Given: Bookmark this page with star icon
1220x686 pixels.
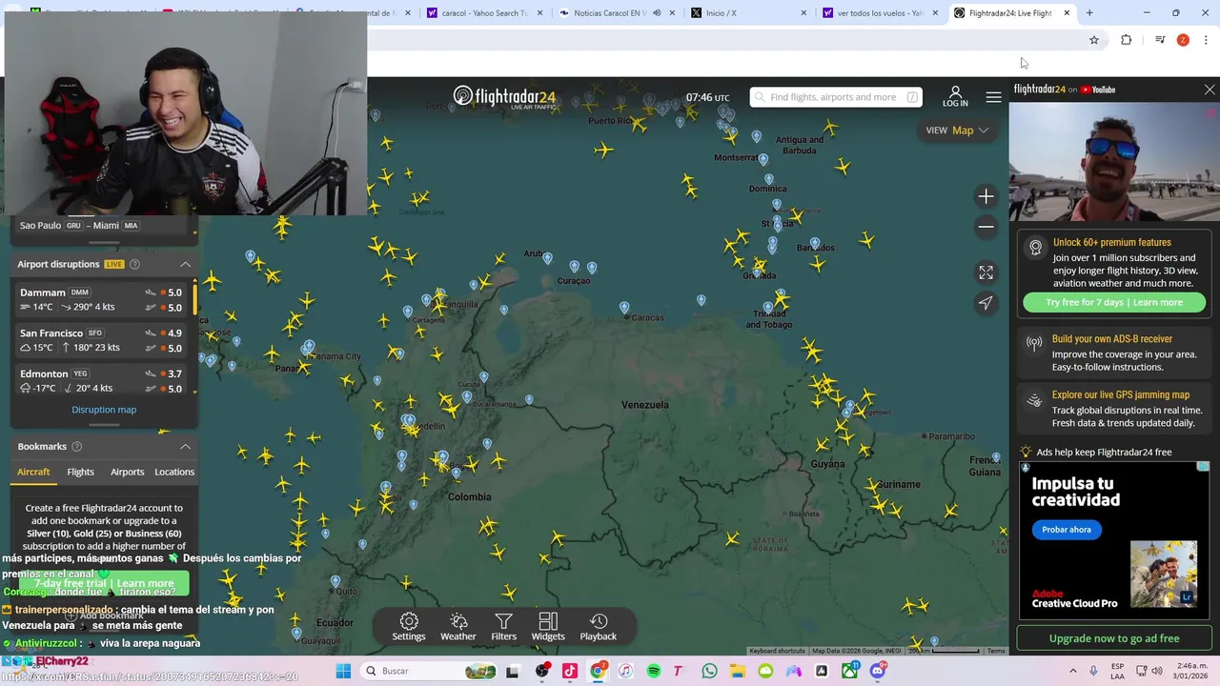Looking at the screenshot, I should 1094,40.
